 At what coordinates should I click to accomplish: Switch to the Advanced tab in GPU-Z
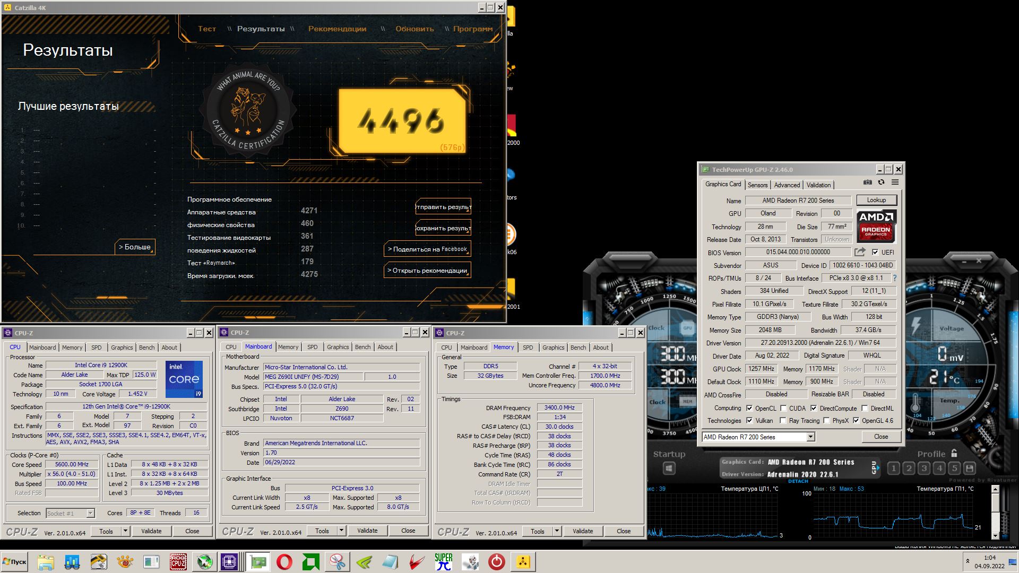point(787,185)
